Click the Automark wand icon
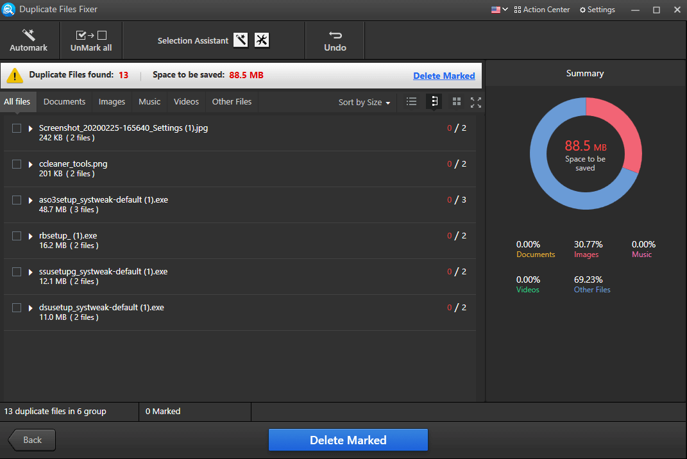Viewport: 687px width, 459px height. [28, 35]
